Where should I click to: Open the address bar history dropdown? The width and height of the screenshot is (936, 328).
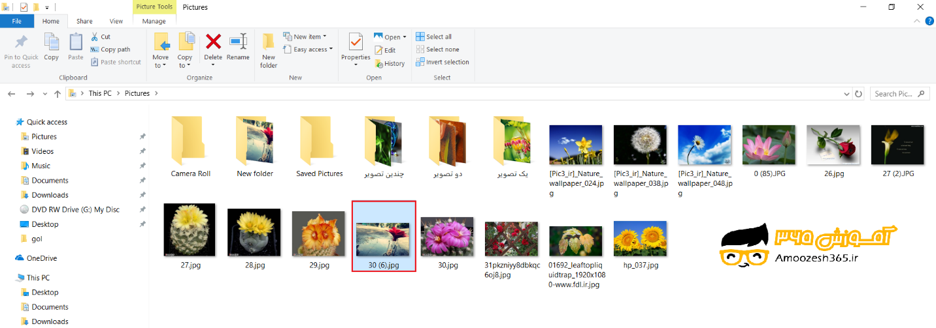point(848,94)
